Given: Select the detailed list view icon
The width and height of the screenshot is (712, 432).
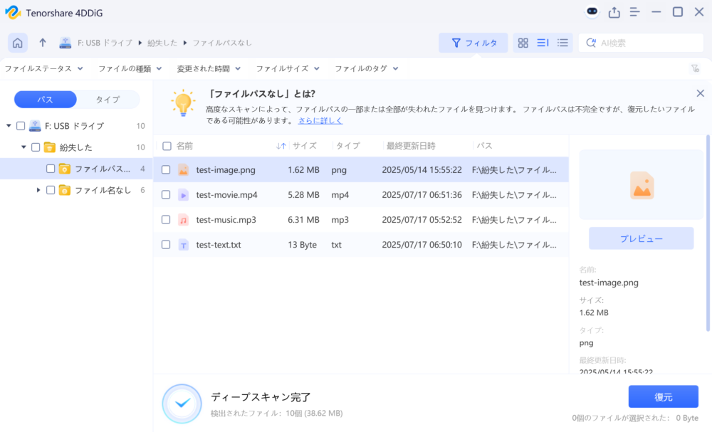Looking at the screenshot, I should click(x=542, y=43).
